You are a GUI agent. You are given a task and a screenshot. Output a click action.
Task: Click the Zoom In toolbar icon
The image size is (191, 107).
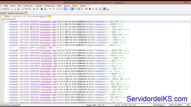(x=50, y=9)
